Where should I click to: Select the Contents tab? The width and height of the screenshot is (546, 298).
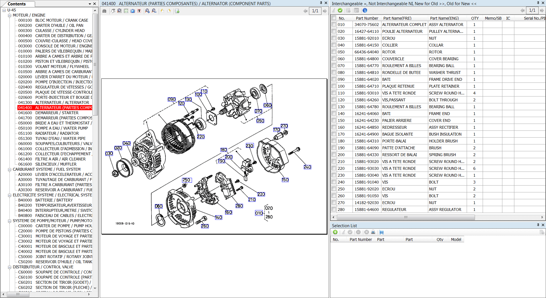[17, 4]
